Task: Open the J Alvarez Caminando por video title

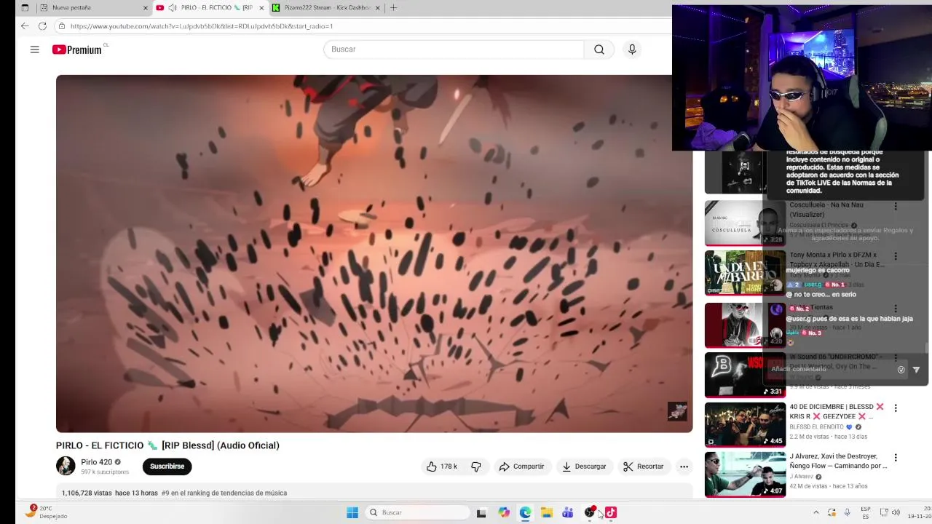Action: tap(838, 461)
